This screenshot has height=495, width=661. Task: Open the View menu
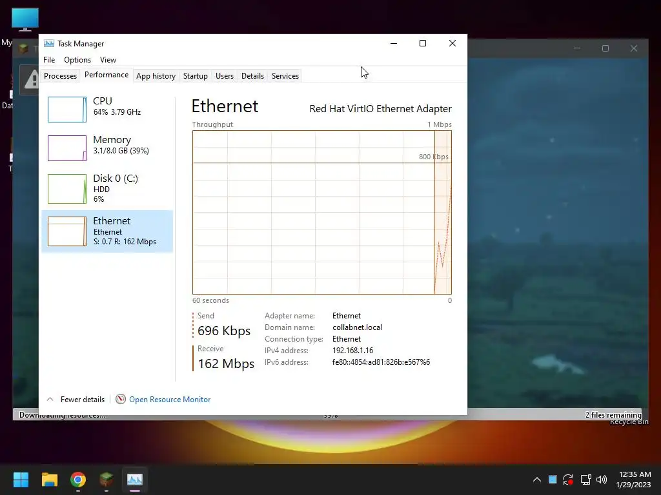pyautogui.click(x=108, y=60)
